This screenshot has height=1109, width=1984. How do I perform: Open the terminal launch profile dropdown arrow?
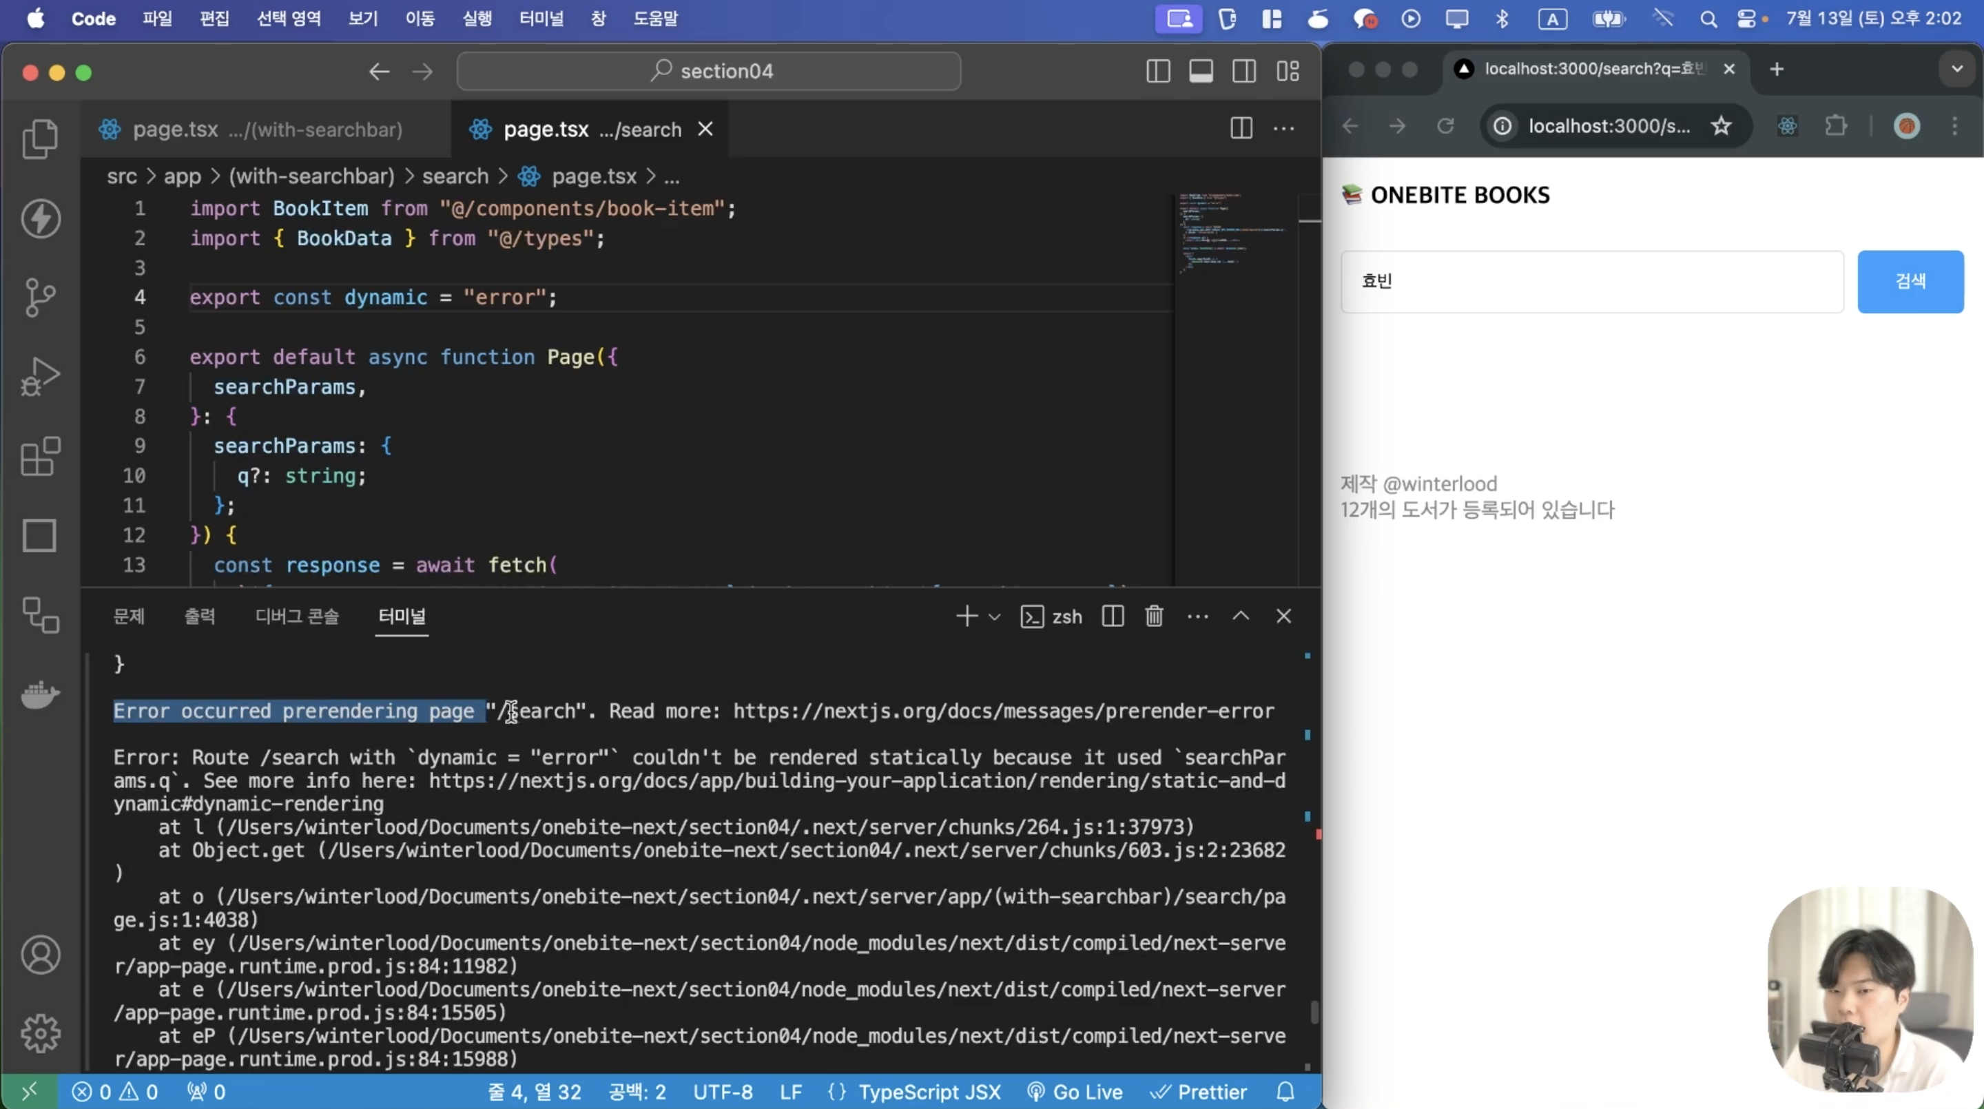click(x=994, y=617)
